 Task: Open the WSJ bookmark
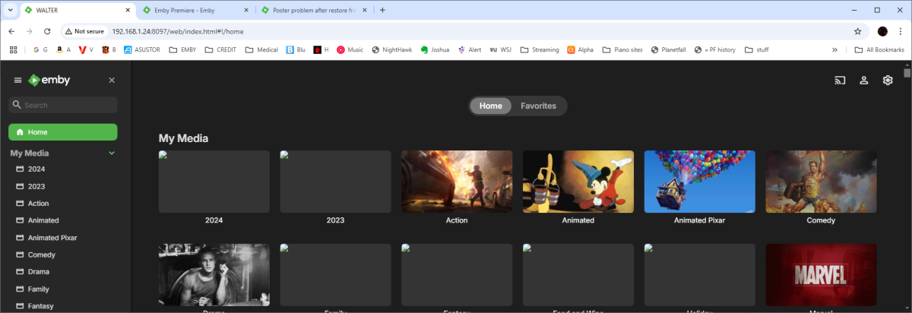(501, 49)
